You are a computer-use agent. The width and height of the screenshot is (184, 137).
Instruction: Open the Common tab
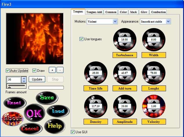(x=111, y=12)
